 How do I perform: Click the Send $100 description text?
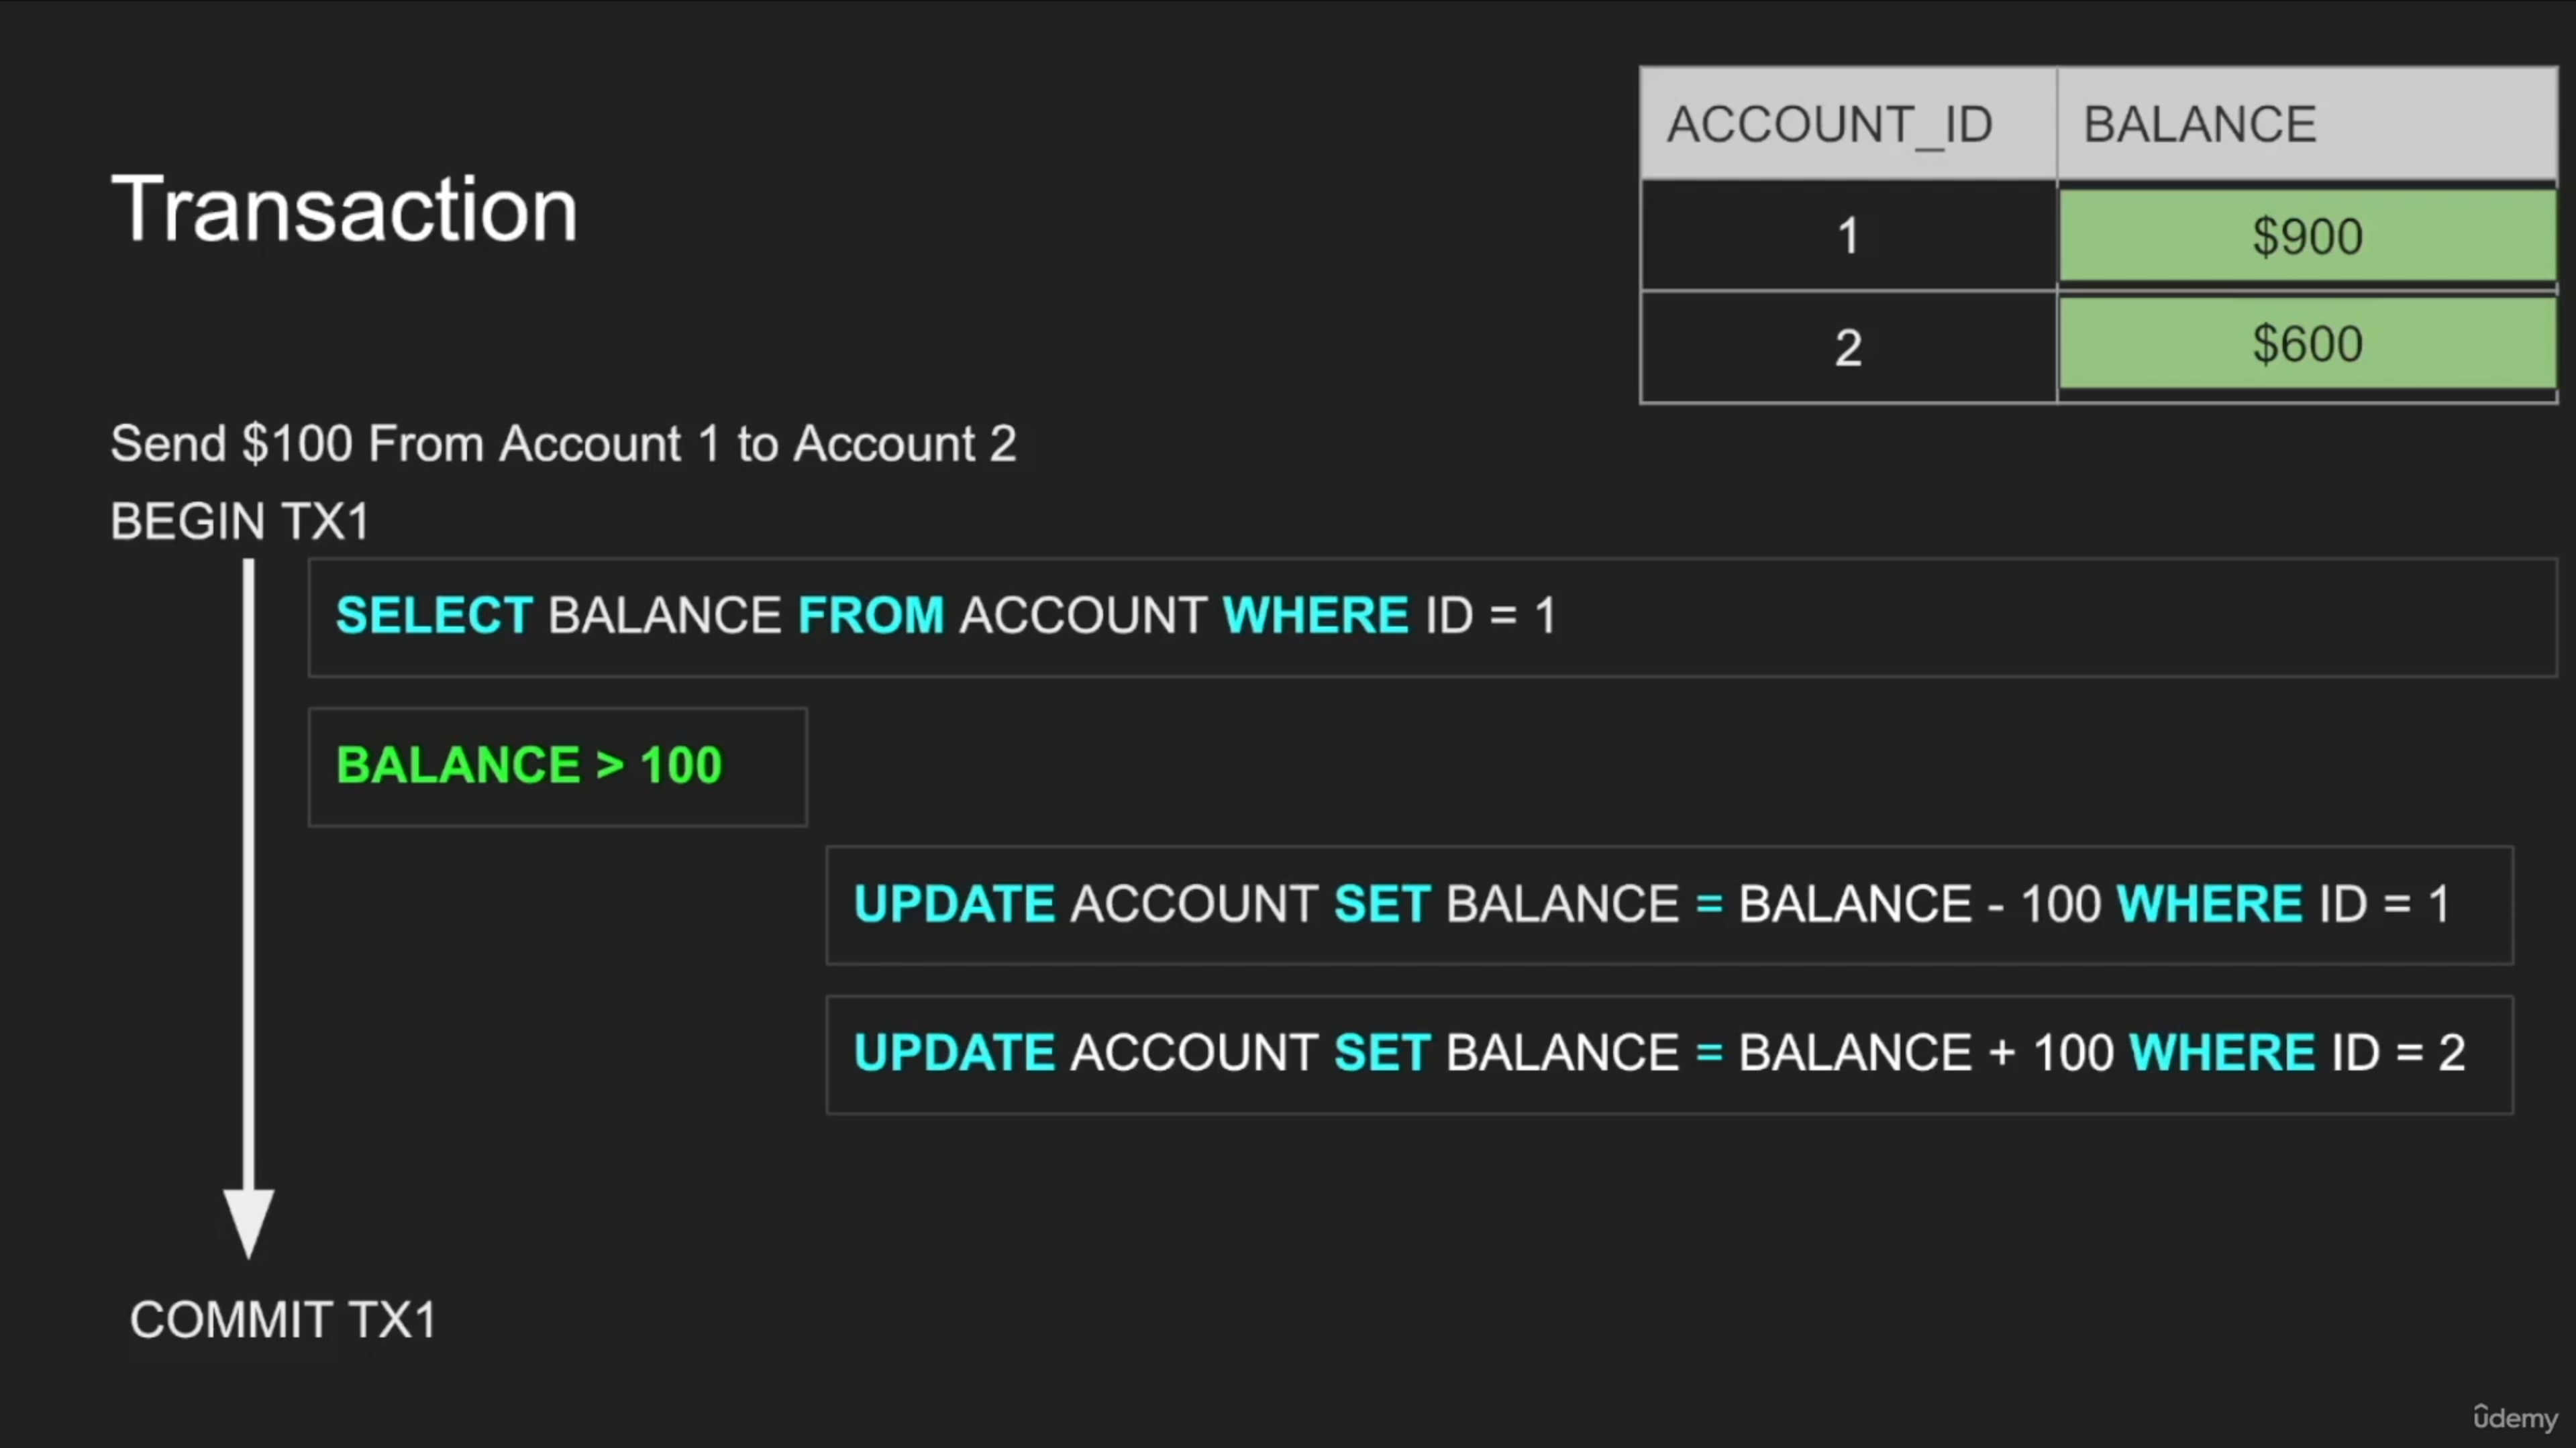pyautogui.click(x=563, y=444)
